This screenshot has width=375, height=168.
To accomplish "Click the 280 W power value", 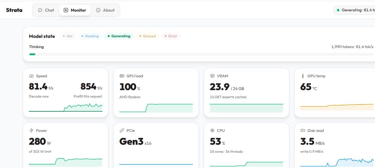I will tap(40, 141).
